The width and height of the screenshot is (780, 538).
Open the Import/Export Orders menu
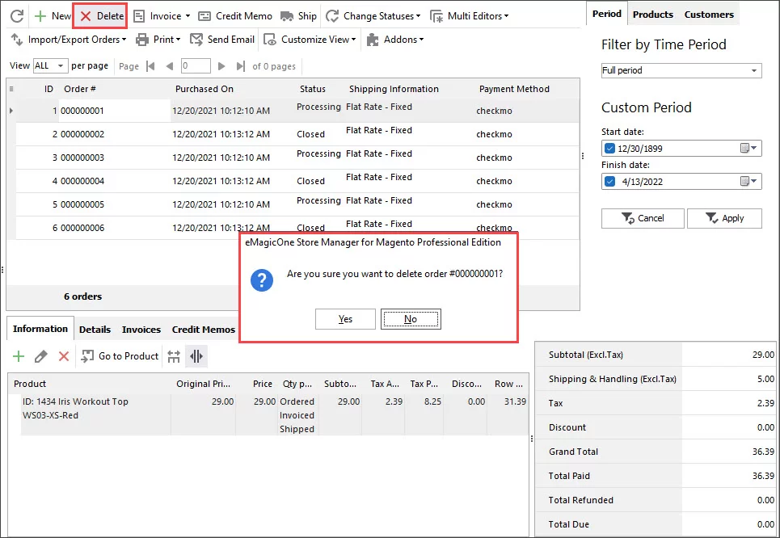coord(69,40)
